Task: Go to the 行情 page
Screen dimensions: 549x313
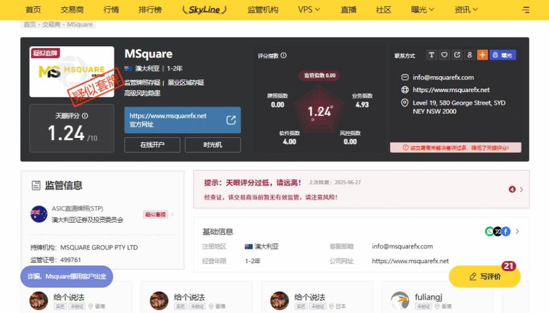Action: tap(111, 10)
